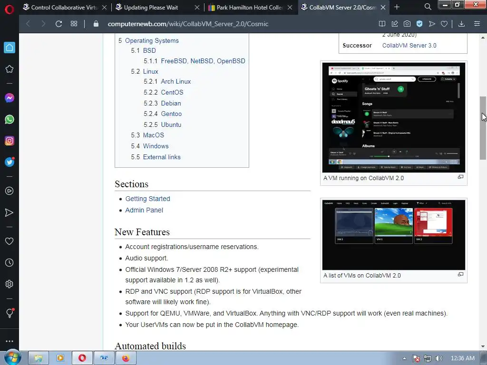Open Speed Dial start page grid
Image resolution: width=487 pixels, height=365 pixels.
tap(74, 24)
